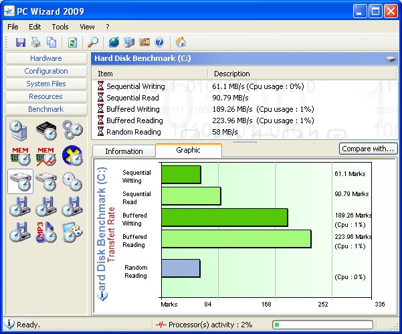Select the processor chip benchmark icon

pos(46,131)
